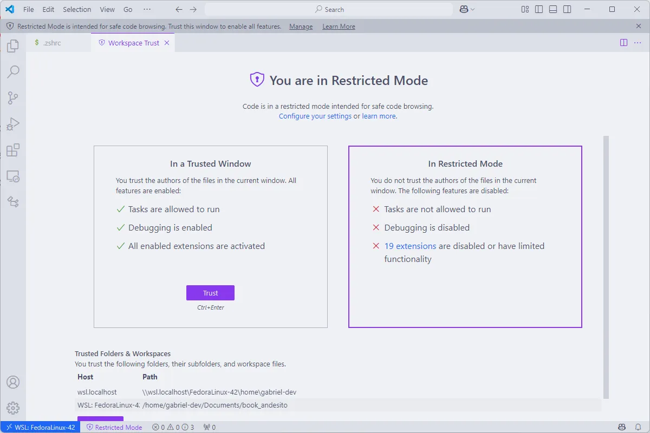Click the shield icon beside the heading

257,80
